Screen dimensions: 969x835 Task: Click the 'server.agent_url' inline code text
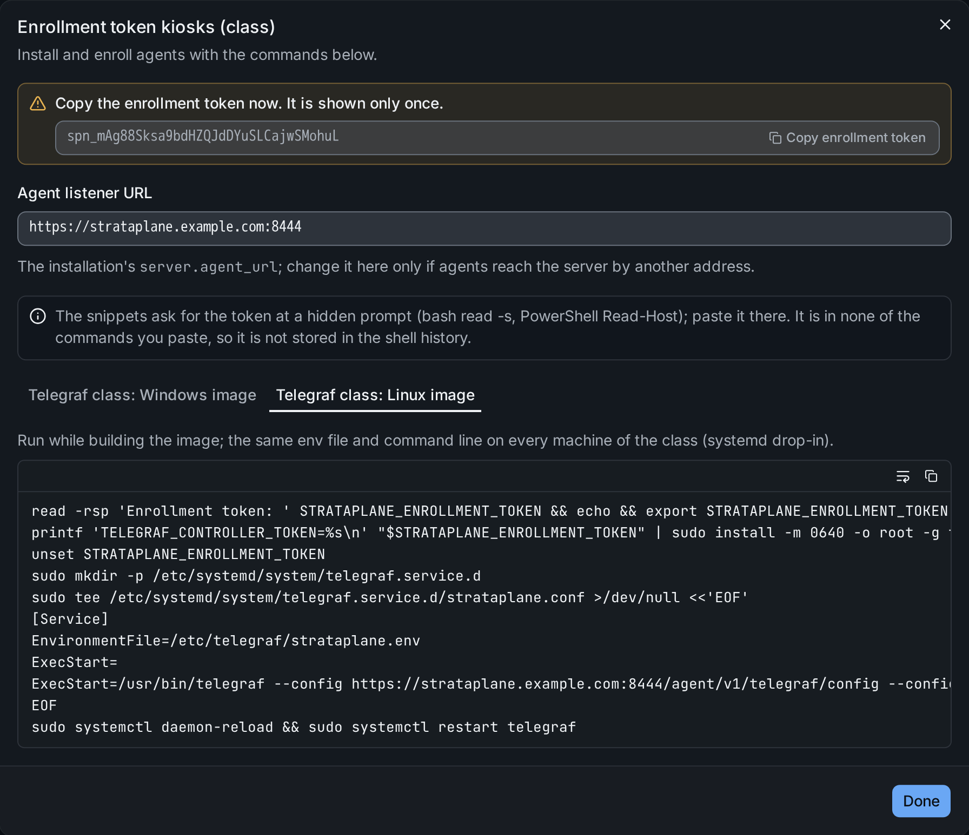click(209, 267)
